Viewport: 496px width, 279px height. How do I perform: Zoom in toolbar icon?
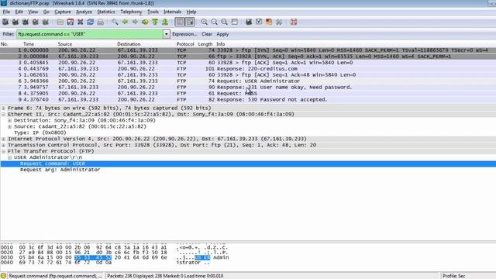(205, 22)
